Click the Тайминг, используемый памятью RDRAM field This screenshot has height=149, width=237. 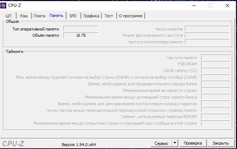pos(215,117)
